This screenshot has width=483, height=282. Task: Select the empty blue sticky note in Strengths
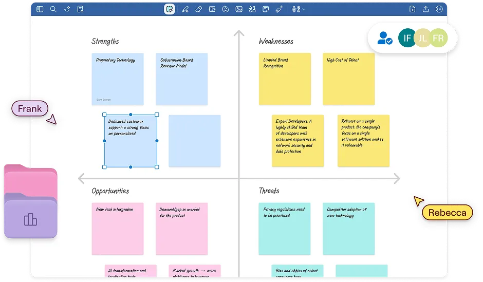tap(195, 141)
